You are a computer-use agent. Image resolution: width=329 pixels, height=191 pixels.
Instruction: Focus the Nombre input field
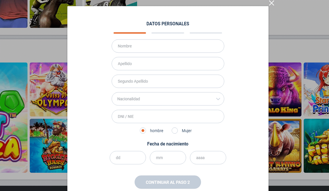[x=168, y=46]
